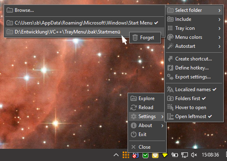Click the checkmark on the Start Menu path
This screenshot has width=227, height=161.
pyautogui.click(x=156, y=23)
